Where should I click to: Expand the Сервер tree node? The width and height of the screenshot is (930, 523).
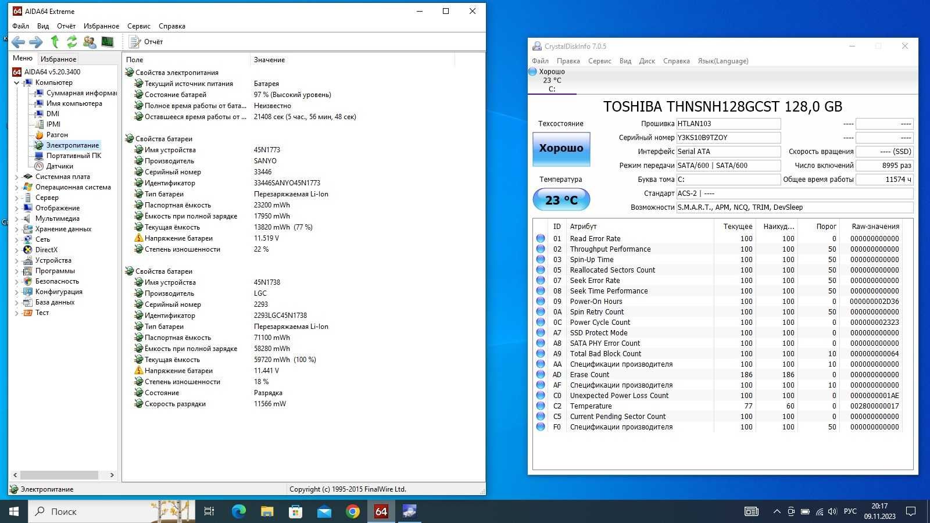(16, 198)
